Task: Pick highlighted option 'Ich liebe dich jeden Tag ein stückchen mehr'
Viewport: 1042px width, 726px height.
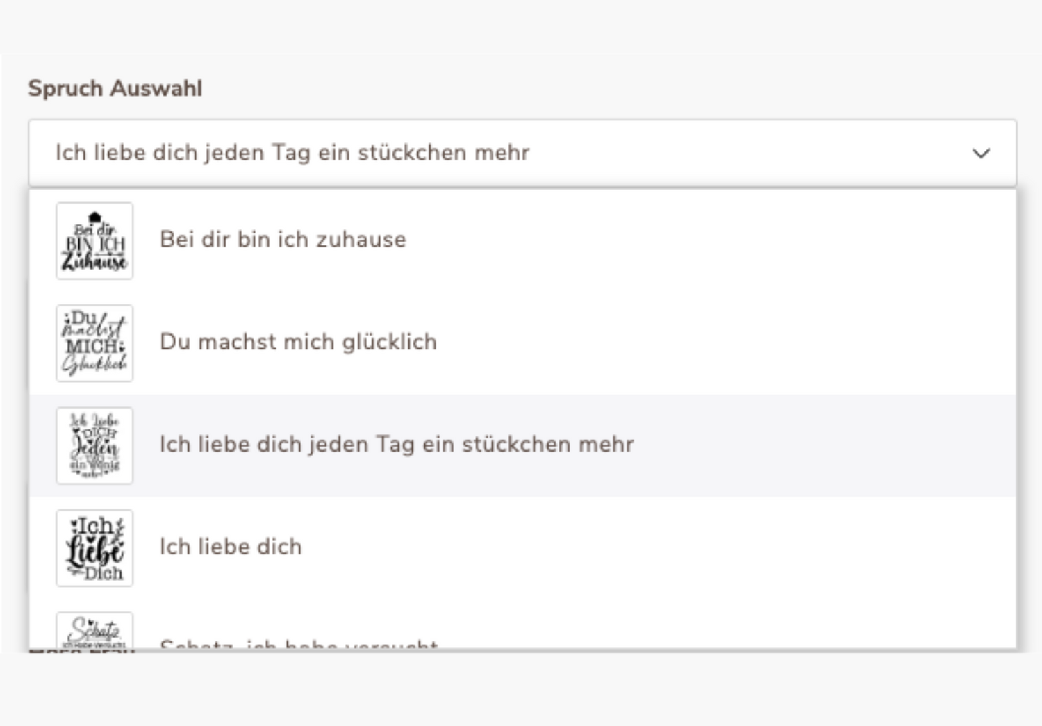Action: 397,445
